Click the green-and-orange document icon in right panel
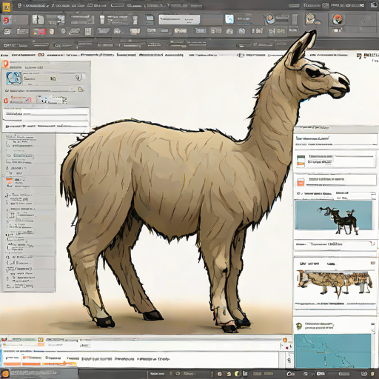This screenshot has width=379, height=379. click(301, 161)
